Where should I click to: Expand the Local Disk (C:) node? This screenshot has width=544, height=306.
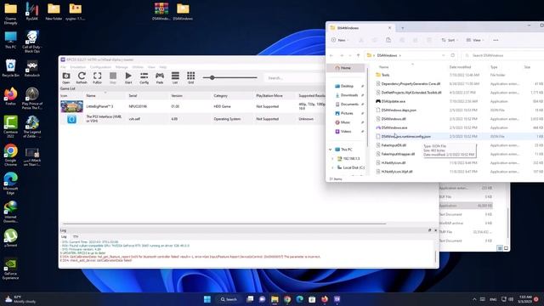pos(332,167)
